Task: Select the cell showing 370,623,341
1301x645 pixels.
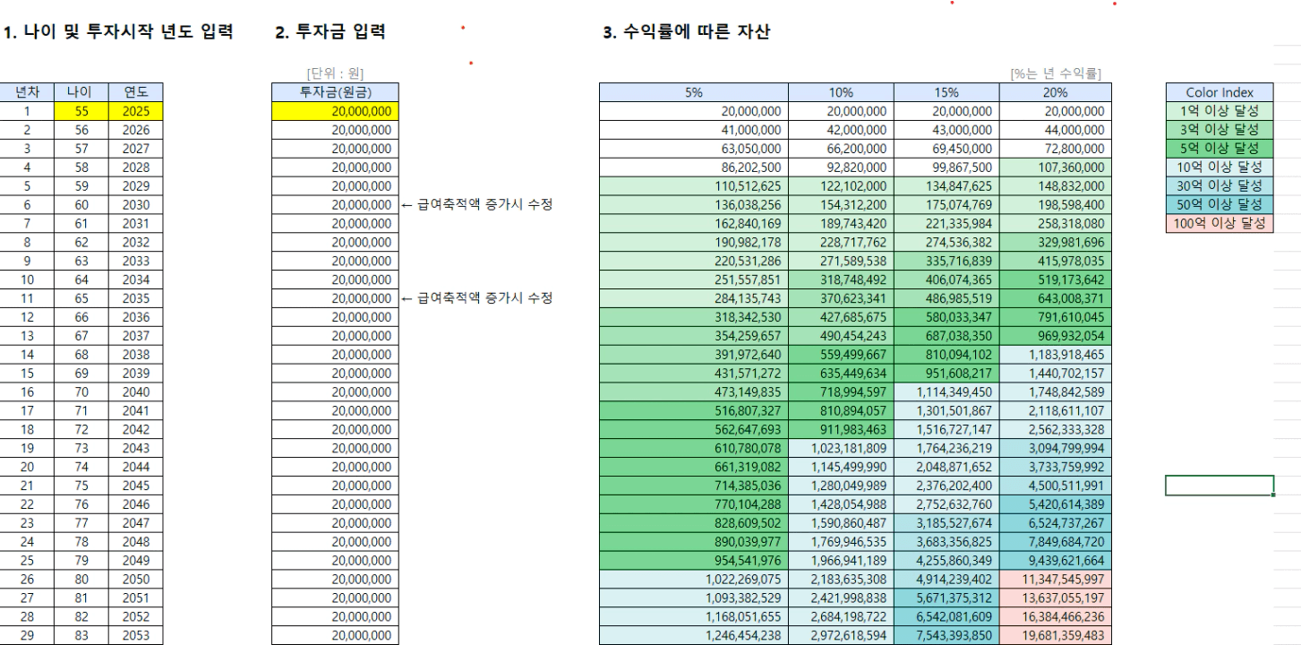Action: [x=842, y=298]
